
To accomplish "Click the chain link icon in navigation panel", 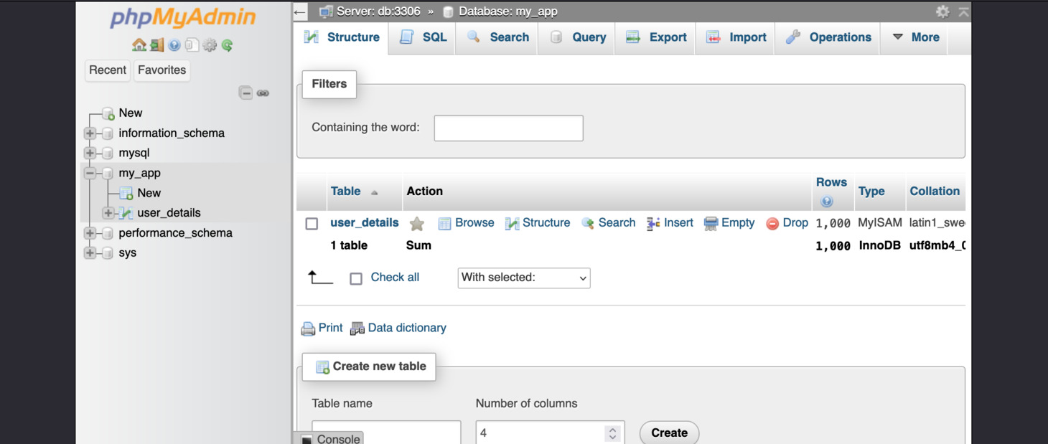I will (263, 93).
